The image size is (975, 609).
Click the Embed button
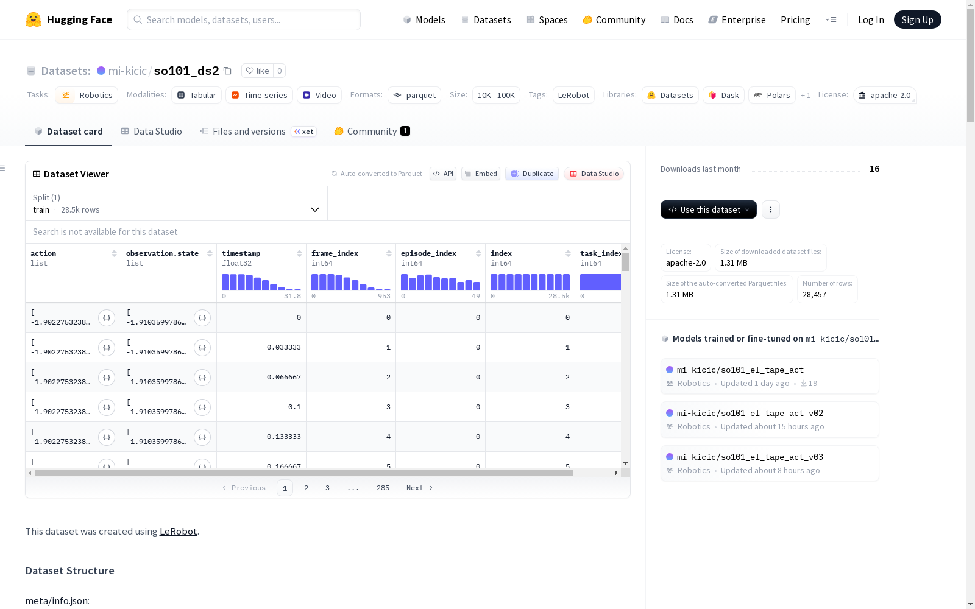[x=481, y=174]
